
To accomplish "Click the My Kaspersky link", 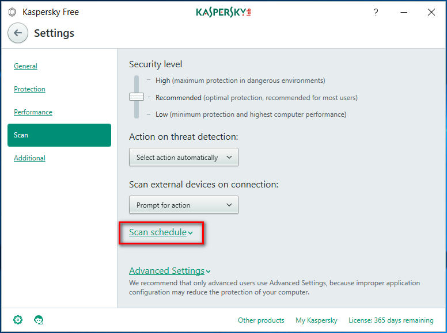I will point(316,320).
